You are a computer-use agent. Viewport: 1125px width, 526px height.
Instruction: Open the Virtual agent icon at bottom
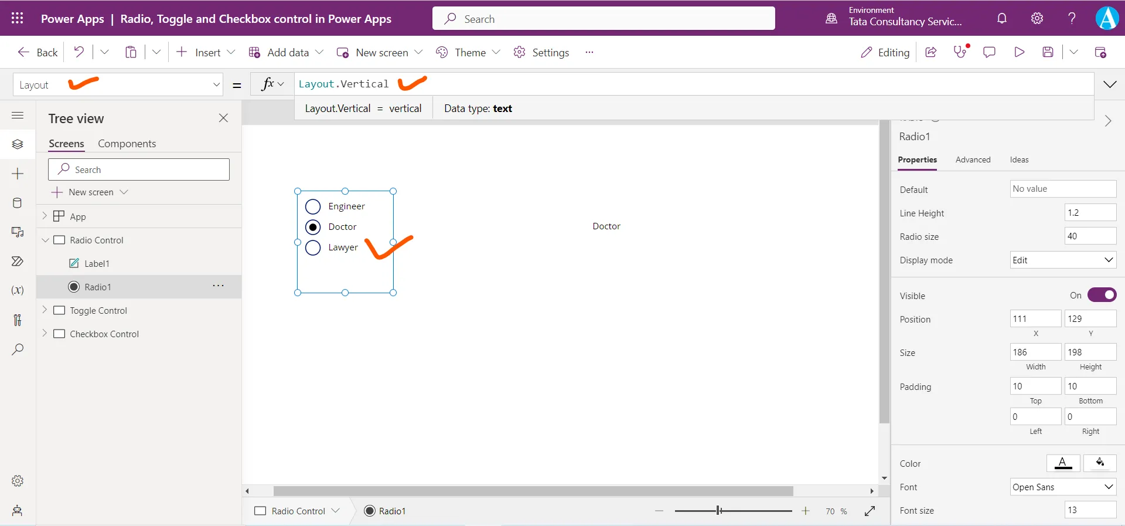click(18, 510)
